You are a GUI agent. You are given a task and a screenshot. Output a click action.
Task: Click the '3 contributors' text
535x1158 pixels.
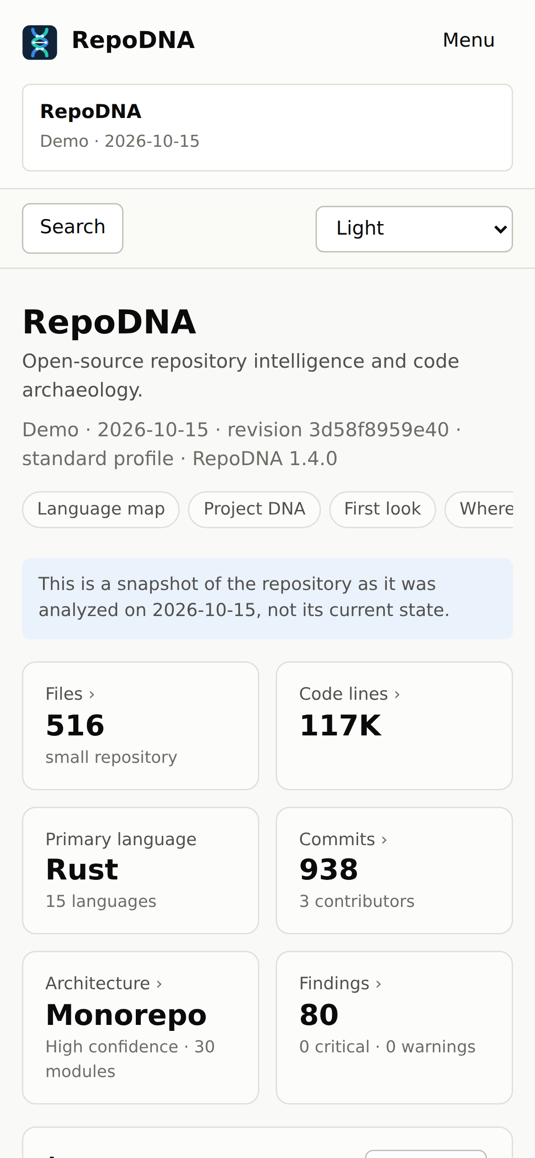click(x=357, y=901)
